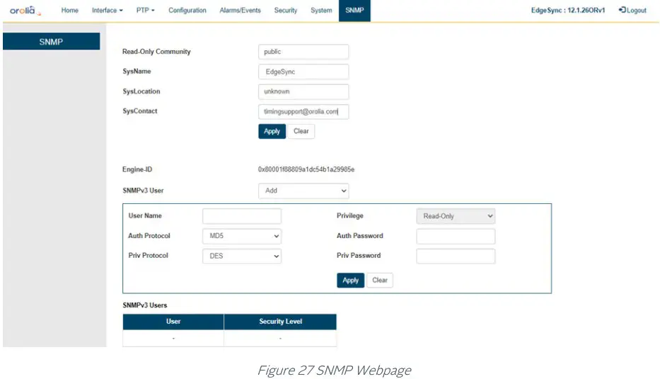Clear the system SNMP settings
Viewport: 660px width, 379px height.
click(301, 131)
